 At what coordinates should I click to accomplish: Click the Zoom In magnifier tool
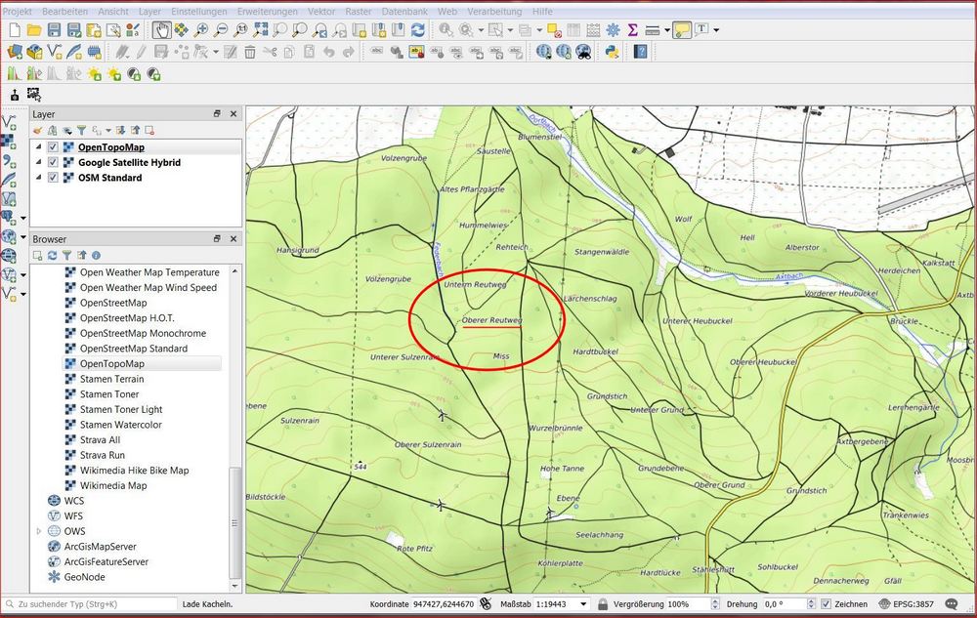[x=201, y=30]
